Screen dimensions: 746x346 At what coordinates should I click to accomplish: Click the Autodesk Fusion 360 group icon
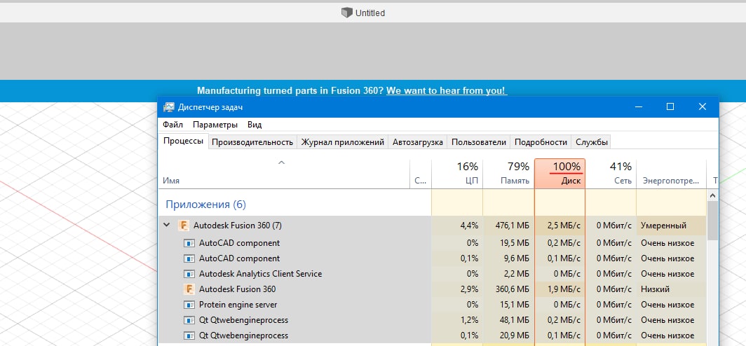click(184, 226)
